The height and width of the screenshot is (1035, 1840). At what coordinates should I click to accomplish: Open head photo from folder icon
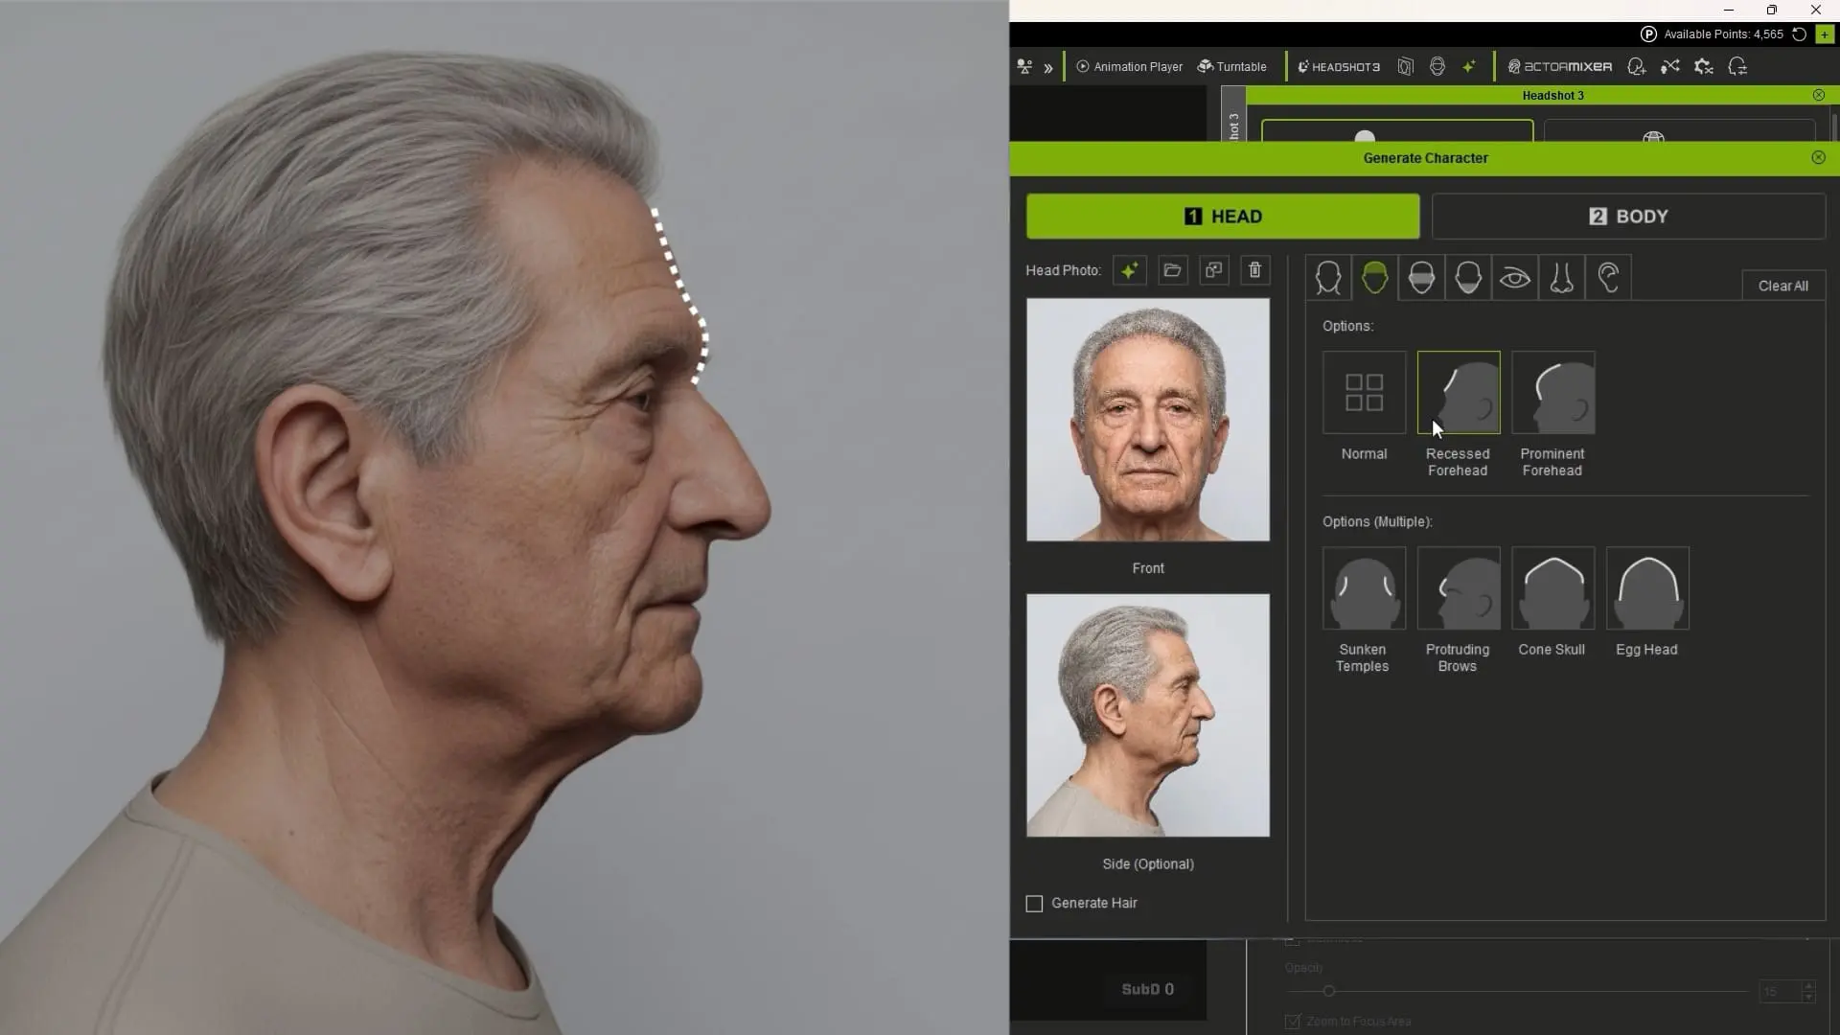(x=1172, y=270)
